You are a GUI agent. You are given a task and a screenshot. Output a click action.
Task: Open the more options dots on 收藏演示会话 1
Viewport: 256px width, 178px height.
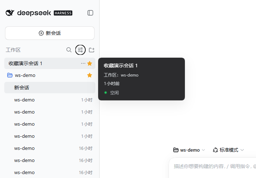click(83, 63)
